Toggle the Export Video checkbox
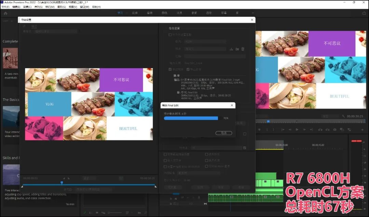Viewport: 369px width, 217px height. tap(170, 69)
